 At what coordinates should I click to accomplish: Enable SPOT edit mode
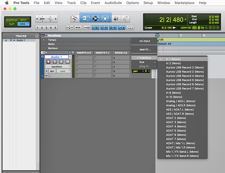click(23, 20)
